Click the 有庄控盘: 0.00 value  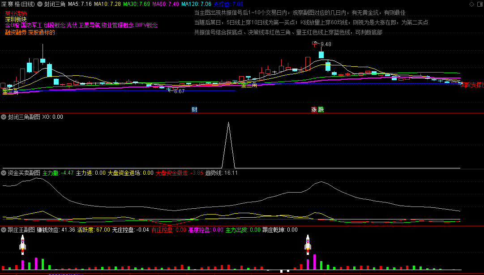168,230
